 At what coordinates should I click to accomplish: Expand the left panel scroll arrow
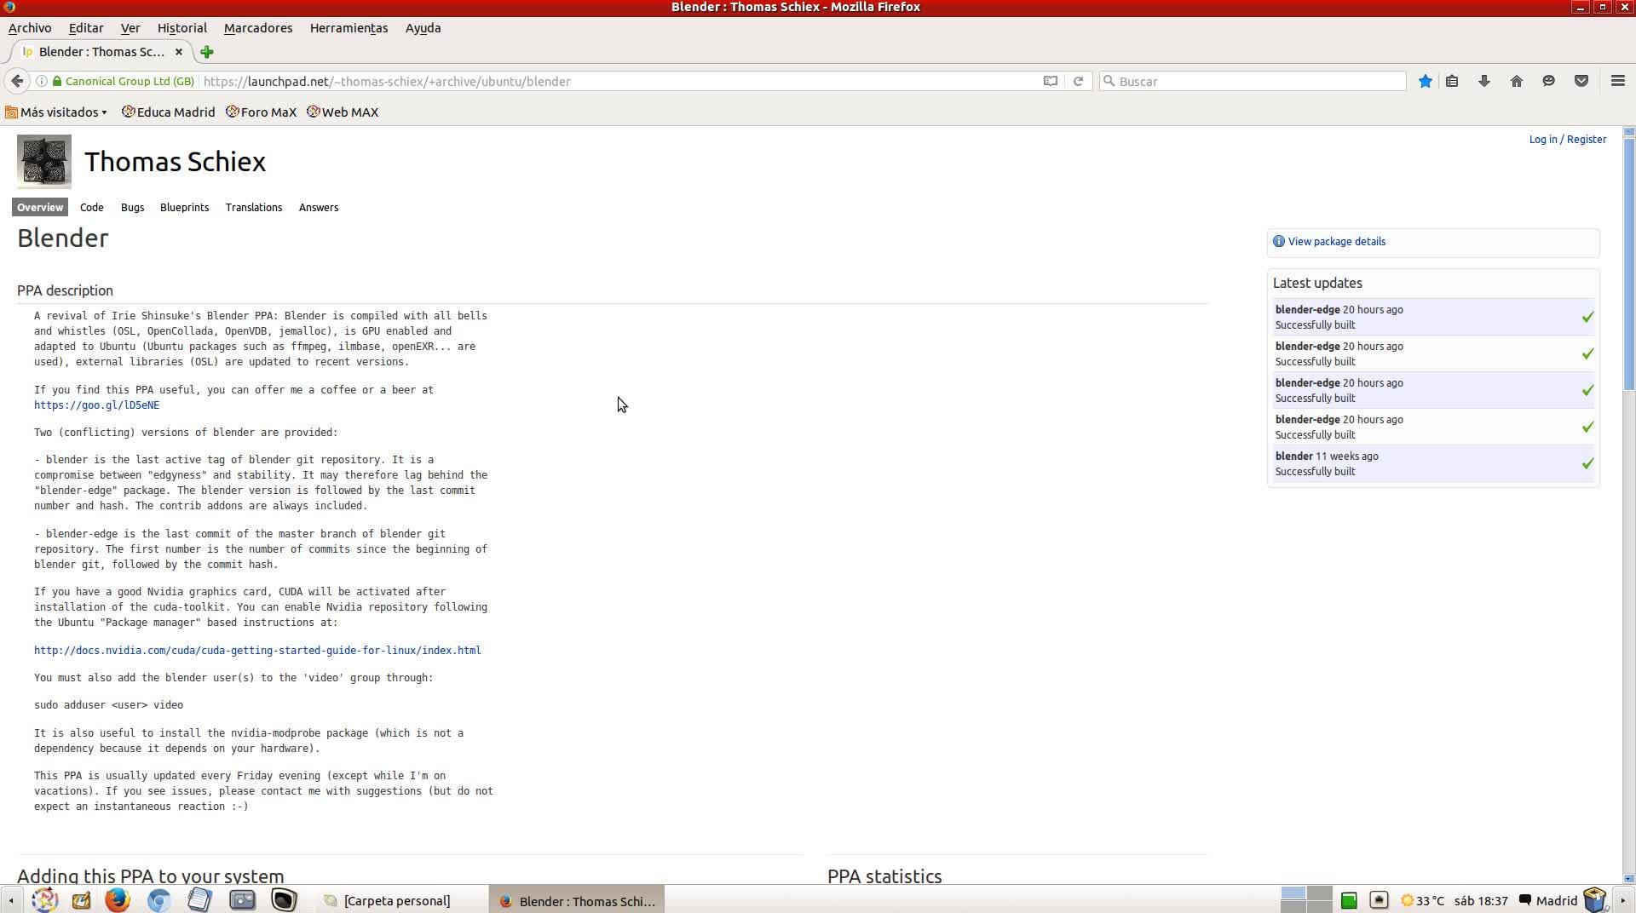(10, 900)
